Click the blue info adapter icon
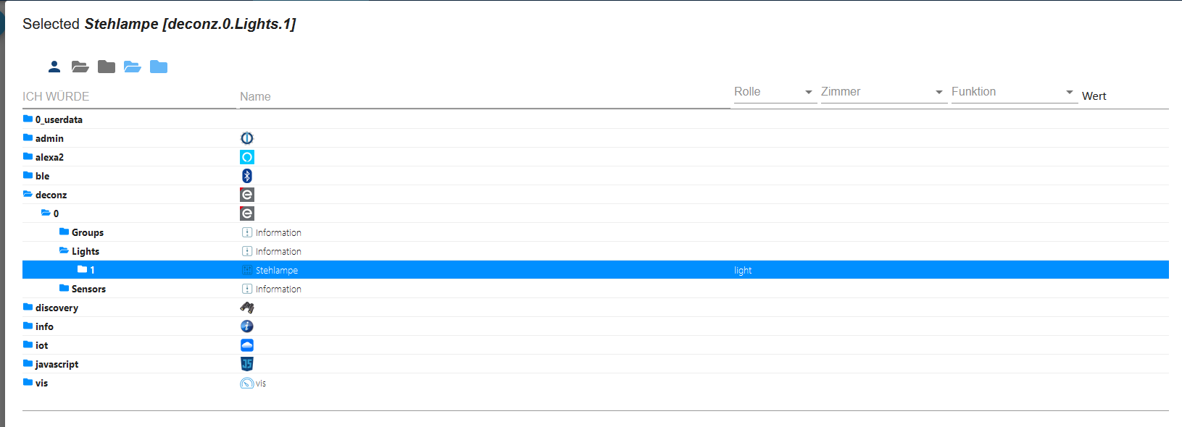The image size is (1182, 427). (247, 326)
